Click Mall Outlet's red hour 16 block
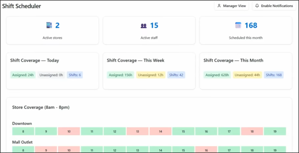 206,150
